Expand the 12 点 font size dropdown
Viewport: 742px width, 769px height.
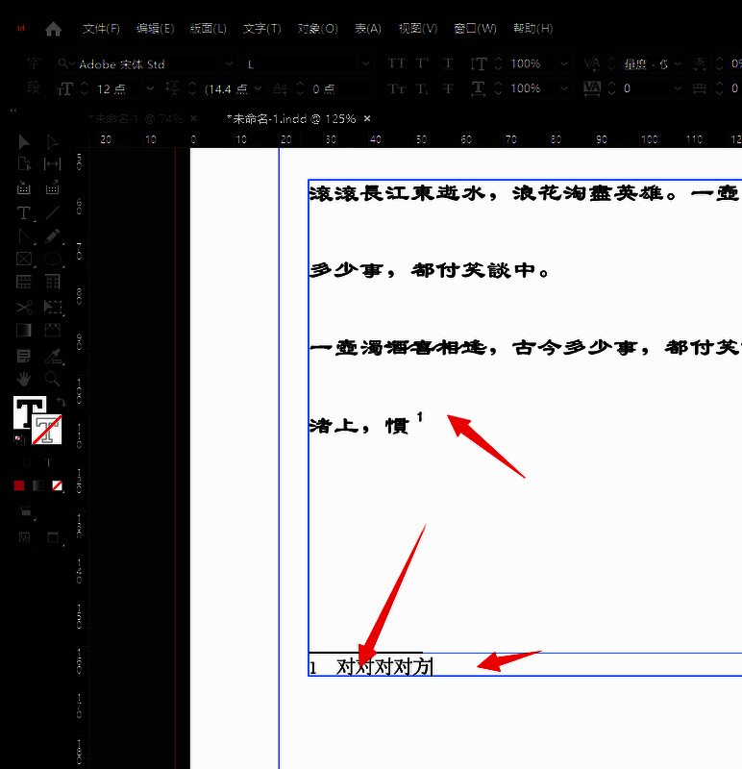pos(149,88)
